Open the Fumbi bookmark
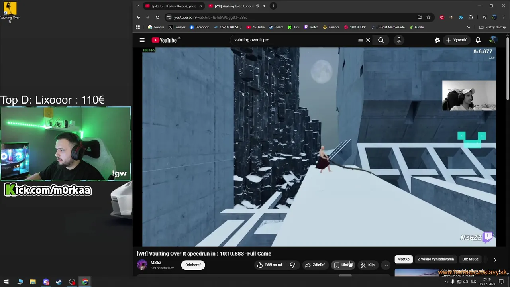 click(x=416, y=27)
